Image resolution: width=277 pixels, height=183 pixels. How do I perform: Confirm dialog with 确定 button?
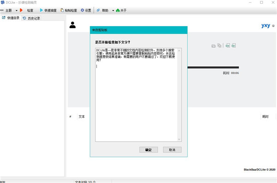[x=148, y=150]
